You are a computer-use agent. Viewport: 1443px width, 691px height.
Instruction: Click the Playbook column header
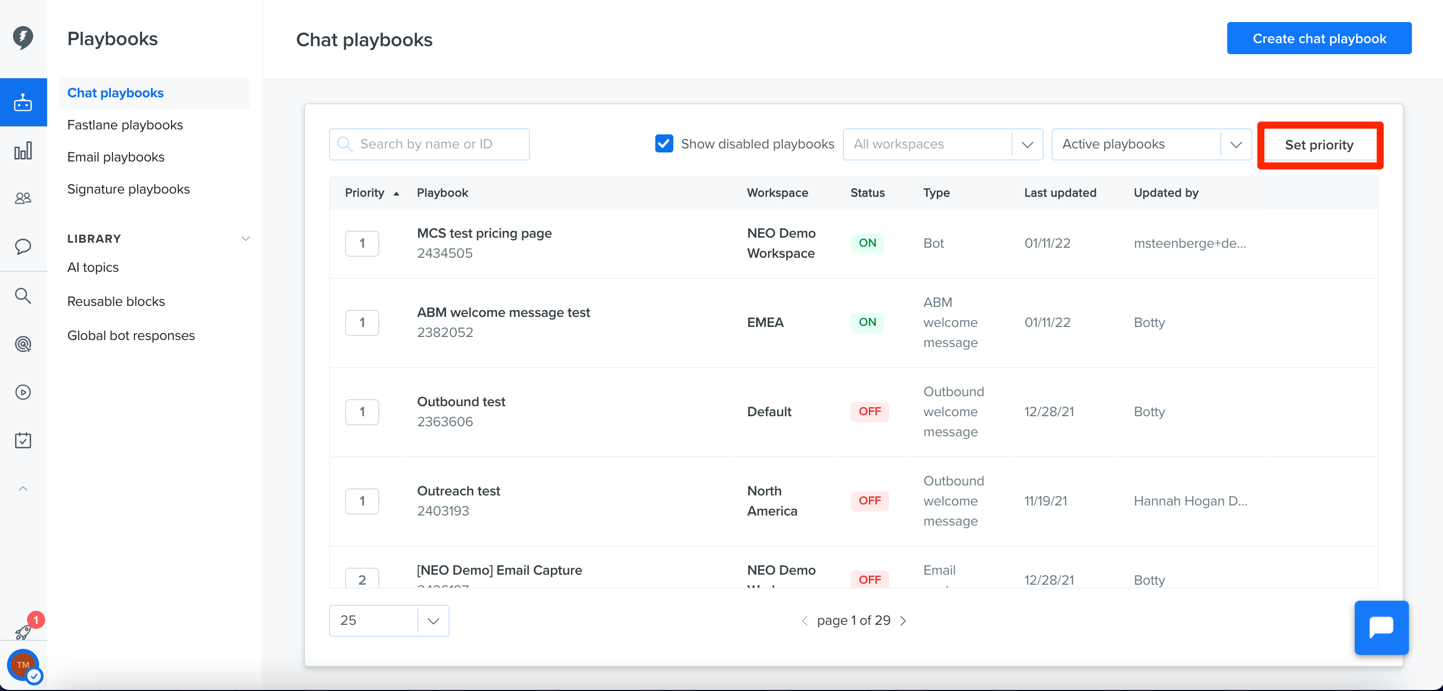click(442, 193)
